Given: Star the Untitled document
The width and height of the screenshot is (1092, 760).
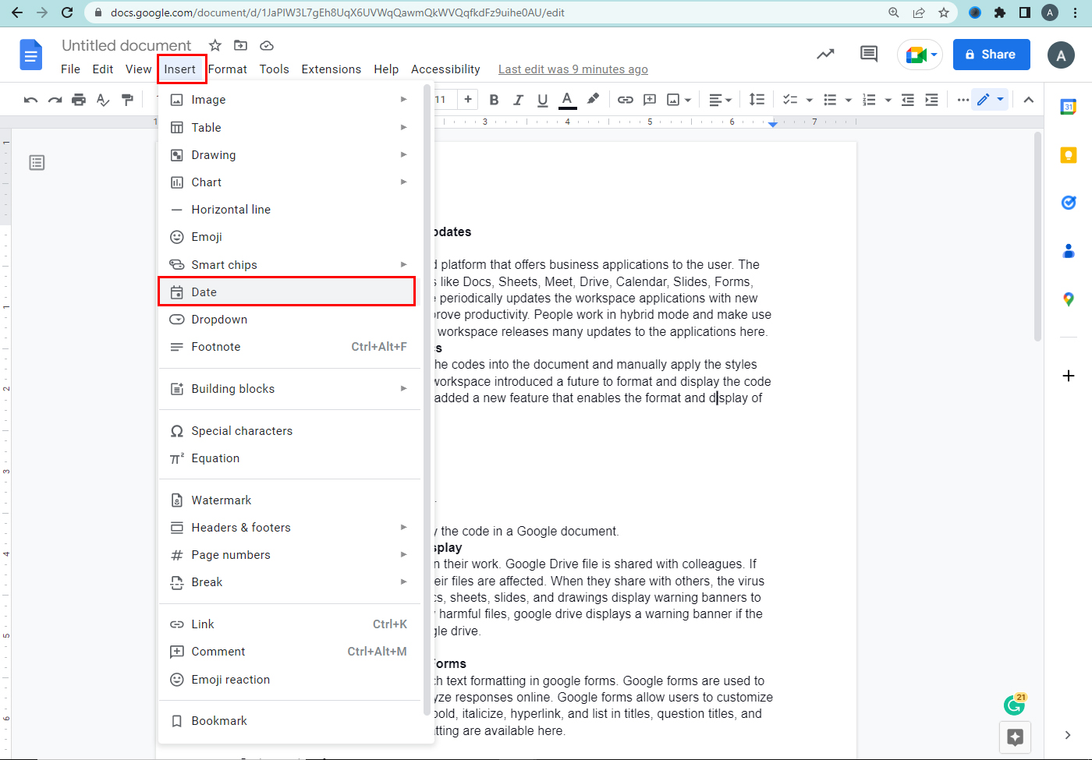Looking at the screenshot, I should (x=215, y=45).
